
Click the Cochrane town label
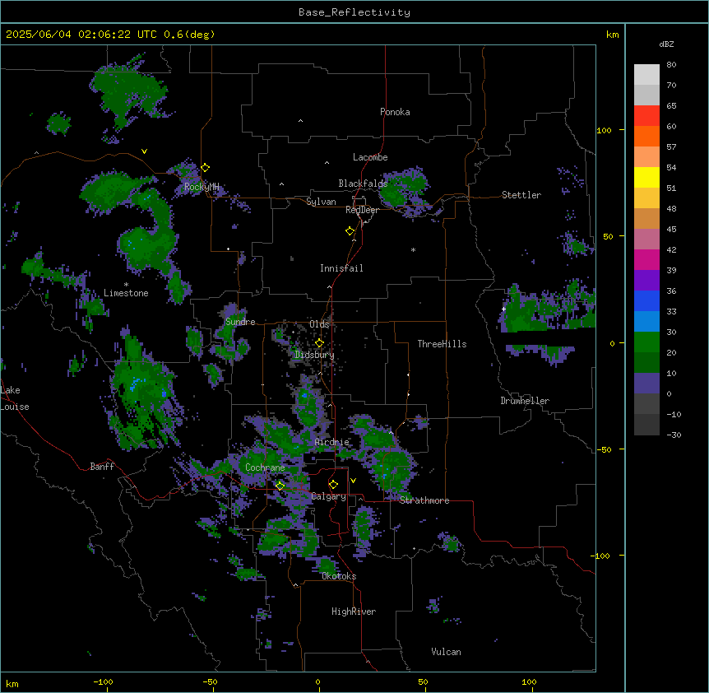click(x=265, y=467)
